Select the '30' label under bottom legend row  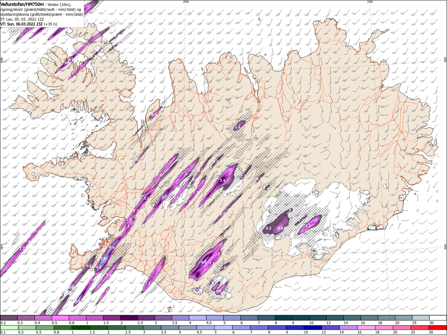click(x=431, y=333)
